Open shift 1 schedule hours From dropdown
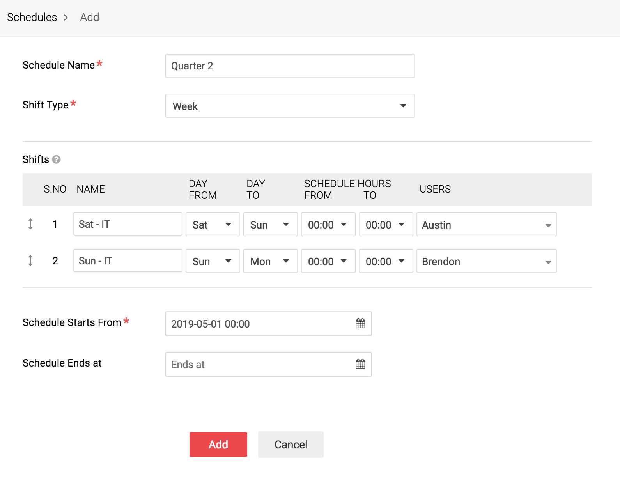Screen dimensions: 620x489 [x=328, y=224]
